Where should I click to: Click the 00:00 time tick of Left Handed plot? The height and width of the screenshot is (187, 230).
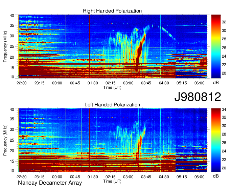pos(57,177)
